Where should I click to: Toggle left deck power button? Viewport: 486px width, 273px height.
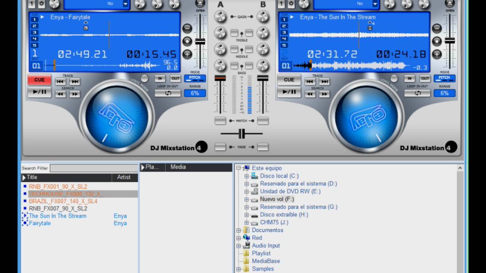[41, 4]
